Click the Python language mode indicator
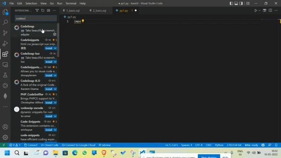The height and width of the screenshot is (158, 281). click(x=219, y=145)
